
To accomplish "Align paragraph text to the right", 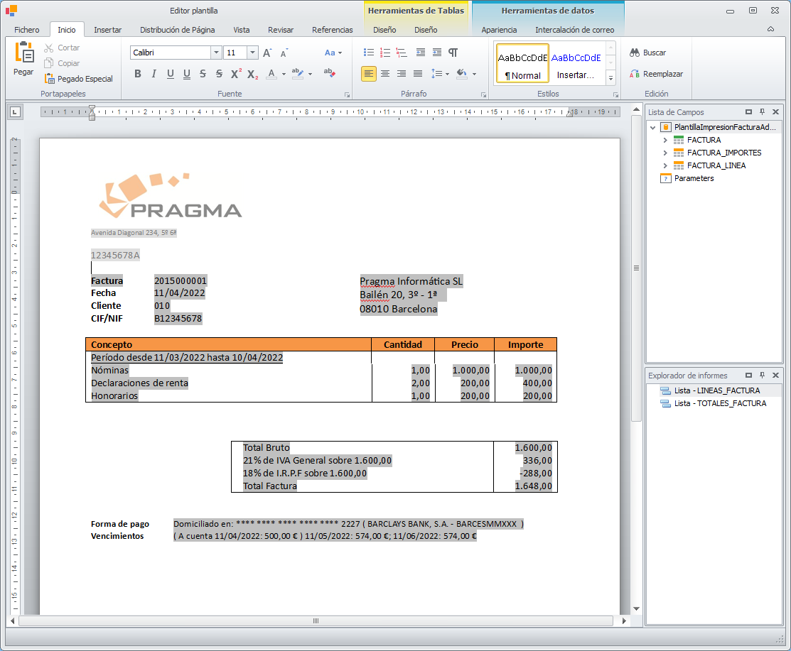I will click(402, 74).
